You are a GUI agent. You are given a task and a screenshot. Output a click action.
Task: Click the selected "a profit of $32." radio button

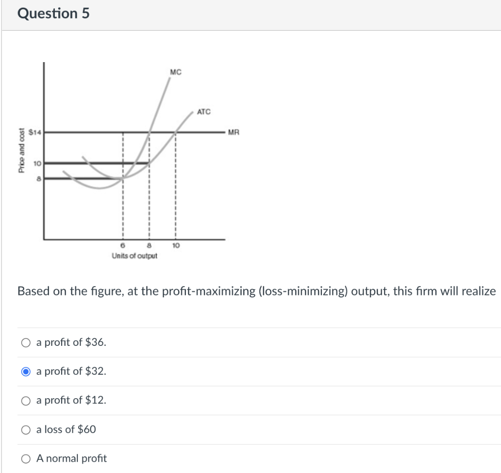click(25, 371)
